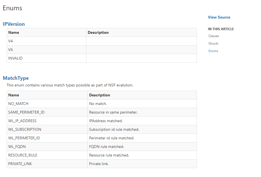This screenshot has width=261, height=177.
Task: Jump to Classes in article navigation
Action: click(x=214, y=36)
